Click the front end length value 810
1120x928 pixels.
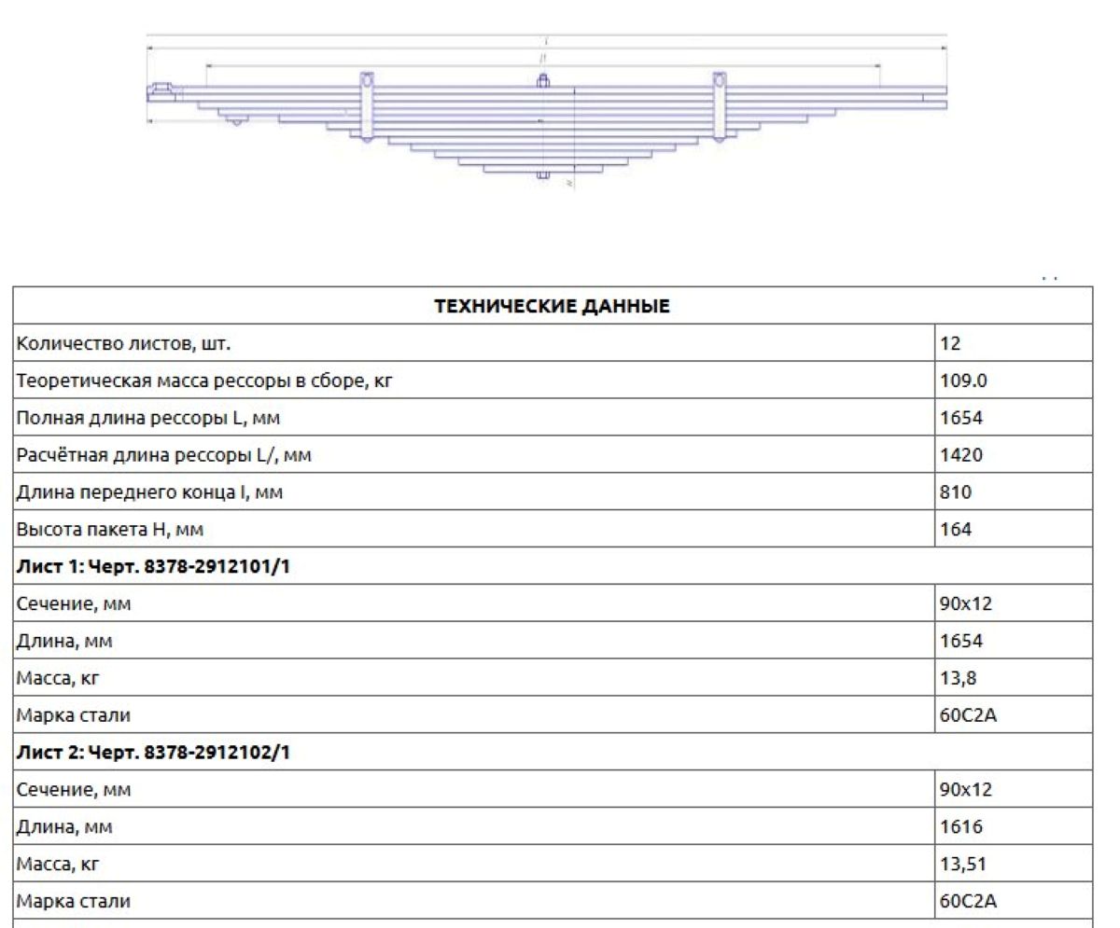coord(955,492)
